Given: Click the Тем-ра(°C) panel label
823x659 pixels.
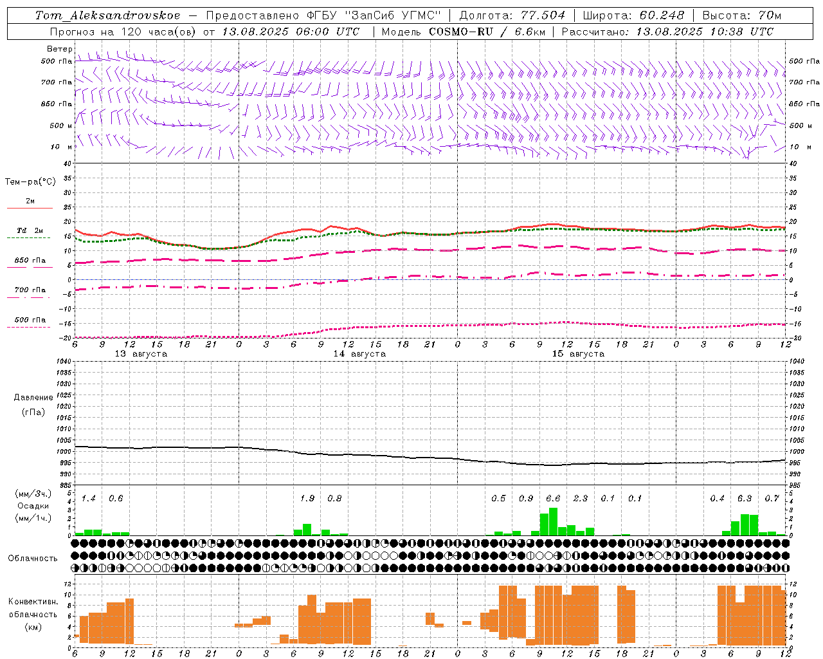Looking at the screenshot, I should coord(30,182).
